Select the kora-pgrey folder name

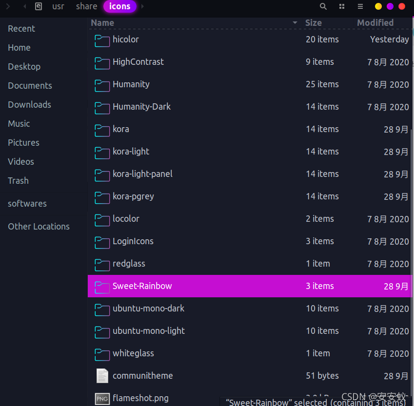[133, 196]
